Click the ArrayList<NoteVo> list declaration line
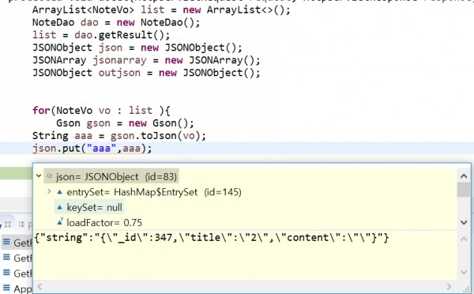Screen dimensions: 474x294 161,10
